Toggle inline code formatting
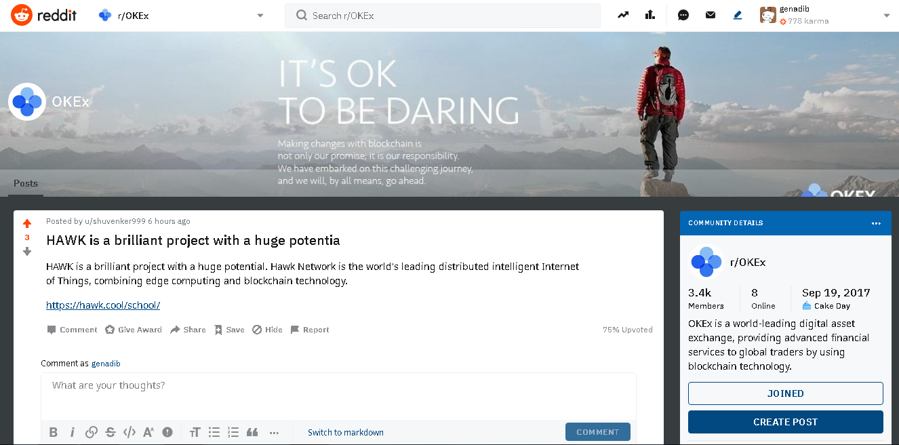Image resolution: width=899 pixels, height=445 pixels. coord(129,432)
